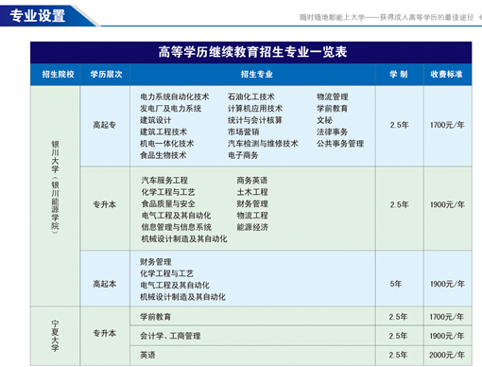
Task: Pick 学前教育 in the 高起专 list
Action: (x=333, y=109)
